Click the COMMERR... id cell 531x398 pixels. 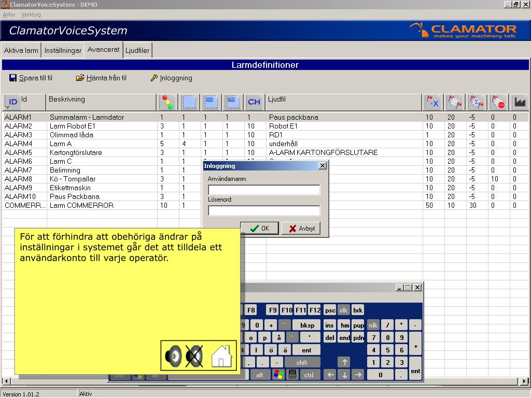(25, 205)
